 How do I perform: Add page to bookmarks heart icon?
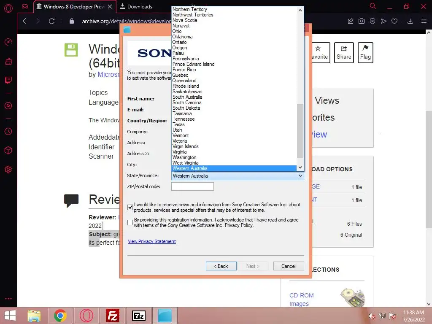(x=394, y=21)
